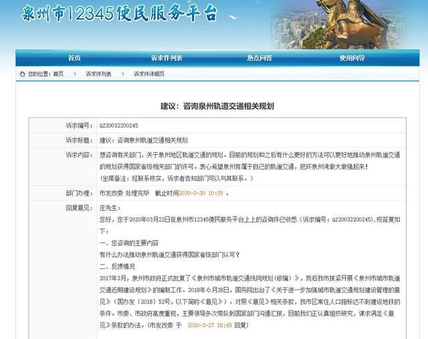
Task: Open the 首页 navigation menu item
Action: click(74, 58)
